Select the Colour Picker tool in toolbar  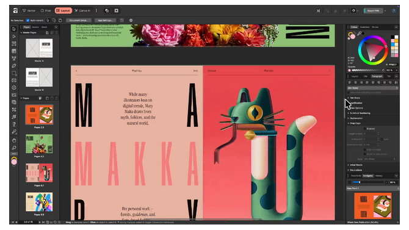click(x=14, y=132)
